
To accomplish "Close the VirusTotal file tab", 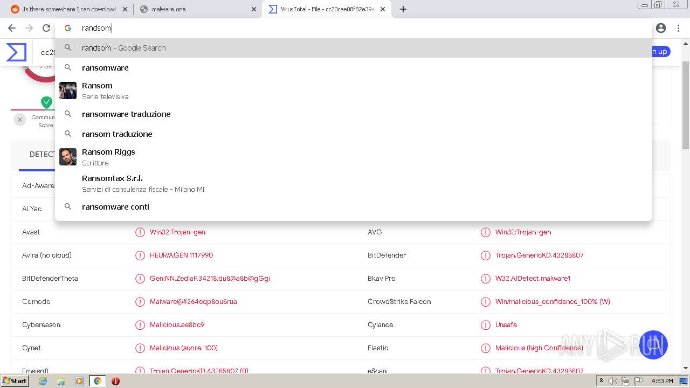I will [x=383, y=9].
